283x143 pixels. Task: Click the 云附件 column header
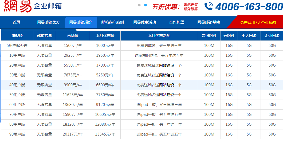click(x=229, y=36)
